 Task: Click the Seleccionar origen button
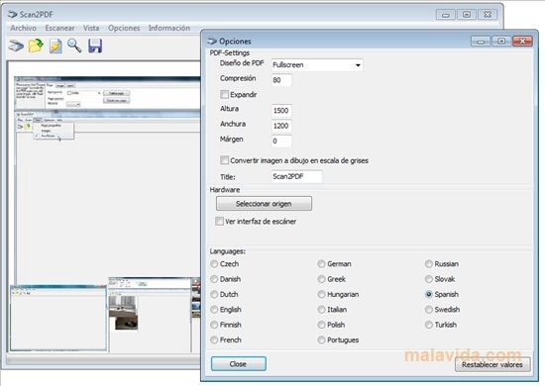click(264, 204)
